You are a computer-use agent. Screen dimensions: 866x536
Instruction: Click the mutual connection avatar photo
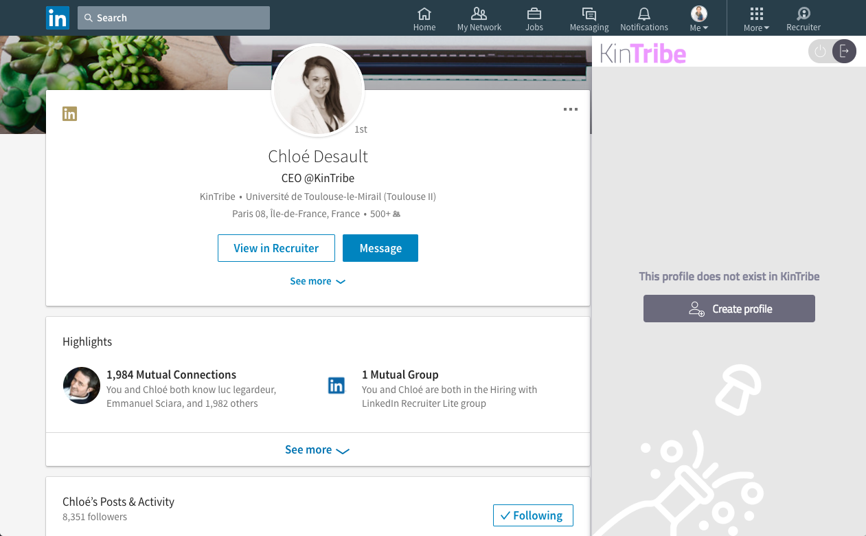click(82, 385)
